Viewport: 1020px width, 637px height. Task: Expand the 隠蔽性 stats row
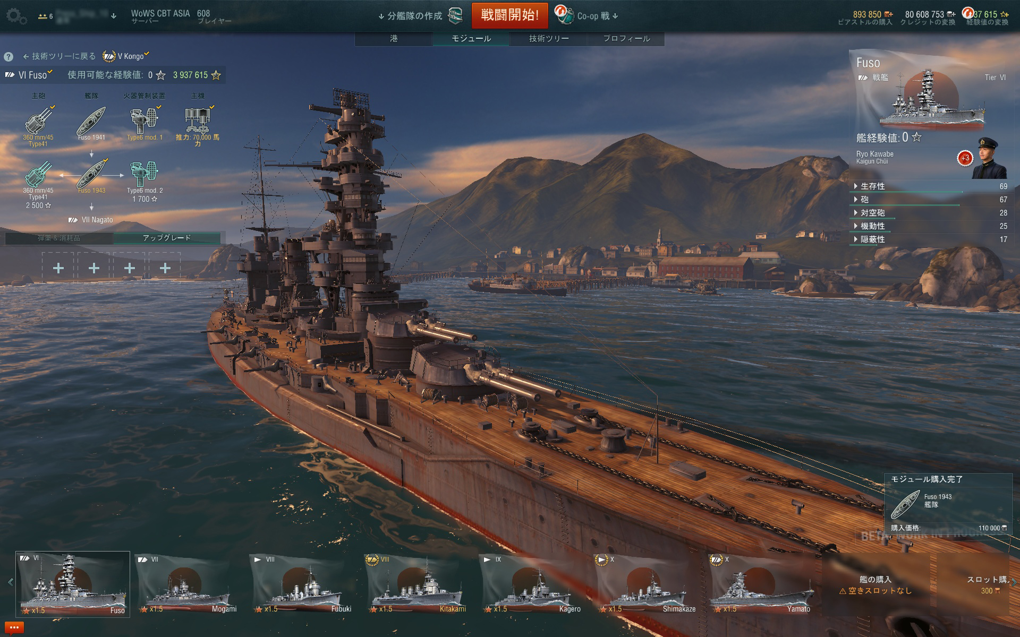(930, 239)
